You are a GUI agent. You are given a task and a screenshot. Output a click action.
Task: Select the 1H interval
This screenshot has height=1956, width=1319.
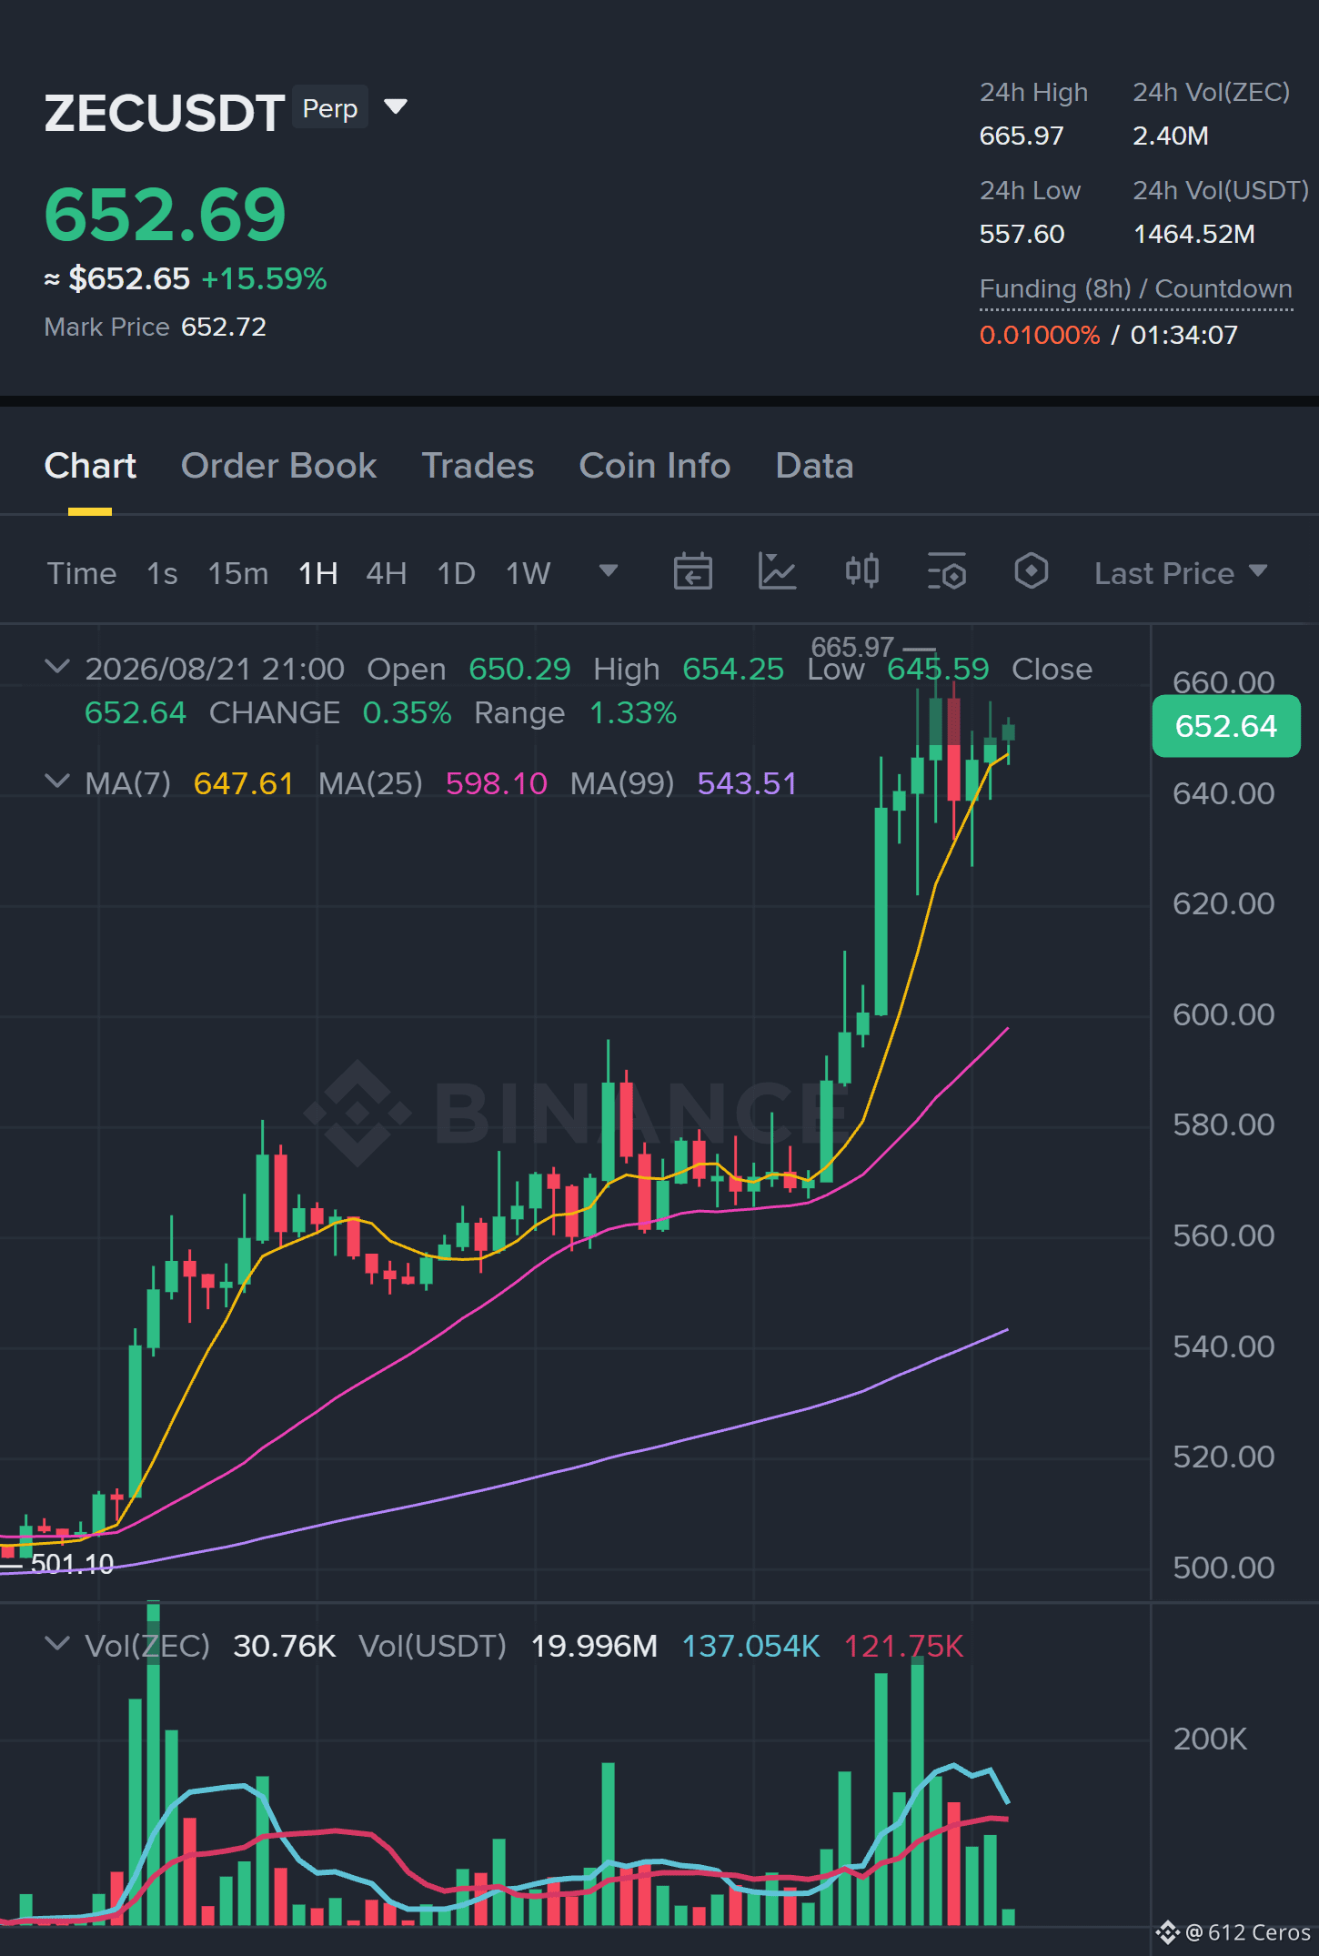[318, 573]
